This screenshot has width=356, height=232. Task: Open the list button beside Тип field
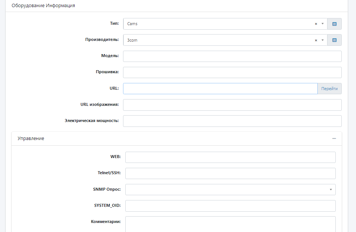coord(334,24)
